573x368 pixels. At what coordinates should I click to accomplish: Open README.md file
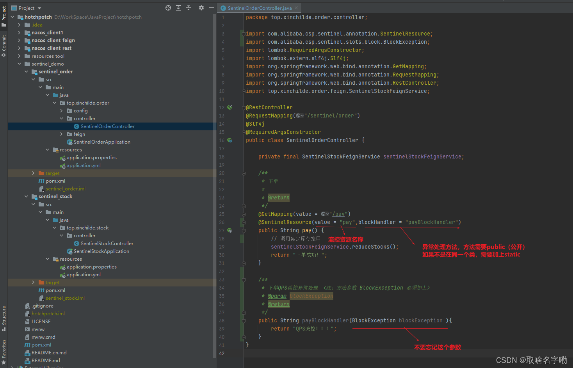click(x=46, y=361)
